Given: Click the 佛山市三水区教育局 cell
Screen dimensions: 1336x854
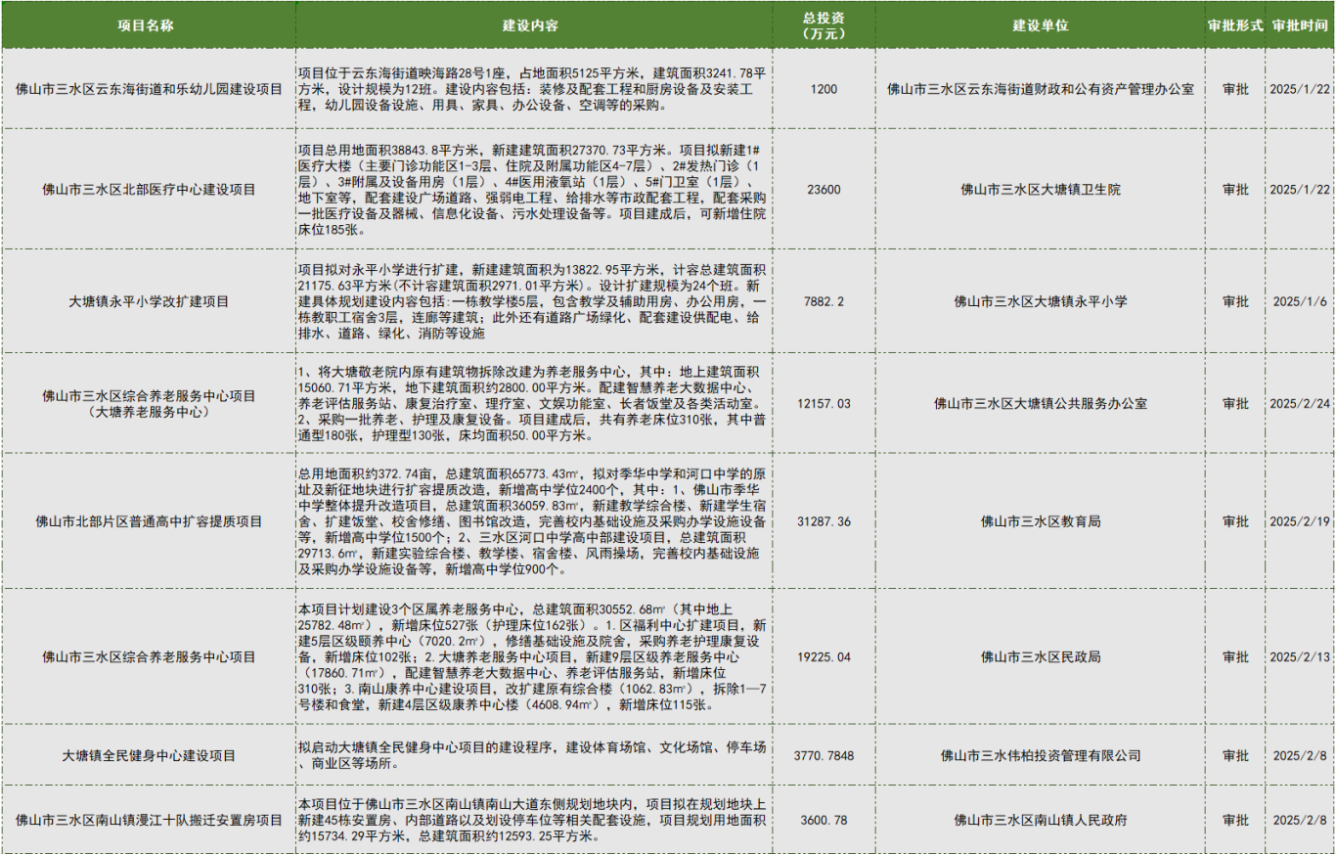Looking at the screenshot, I should (1040, 521).
